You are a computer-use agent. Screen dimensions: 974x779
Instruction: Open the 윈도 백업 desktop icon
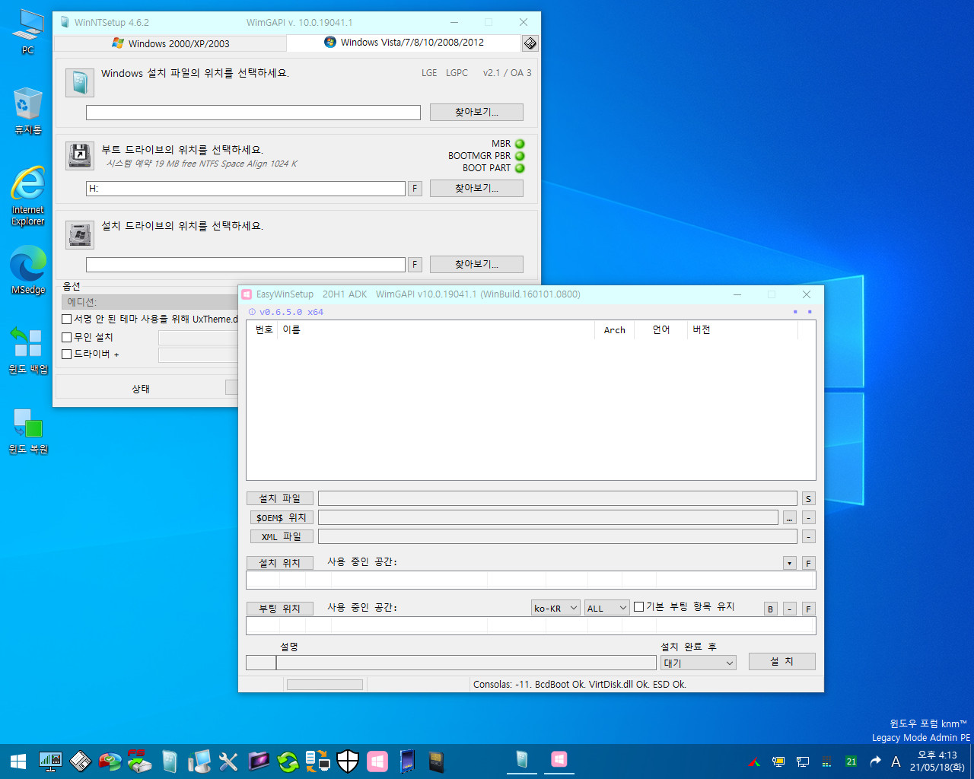28,350
